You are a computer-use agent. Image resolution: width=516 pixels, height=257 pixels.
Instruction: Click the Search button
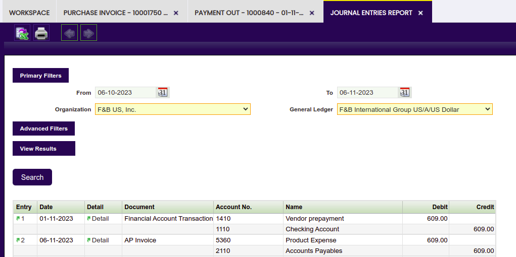point(32,177)
